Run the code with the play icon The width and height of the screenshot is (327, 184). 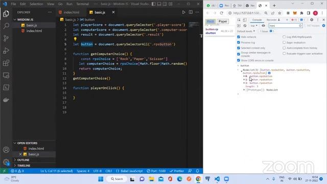click(183, 12)
